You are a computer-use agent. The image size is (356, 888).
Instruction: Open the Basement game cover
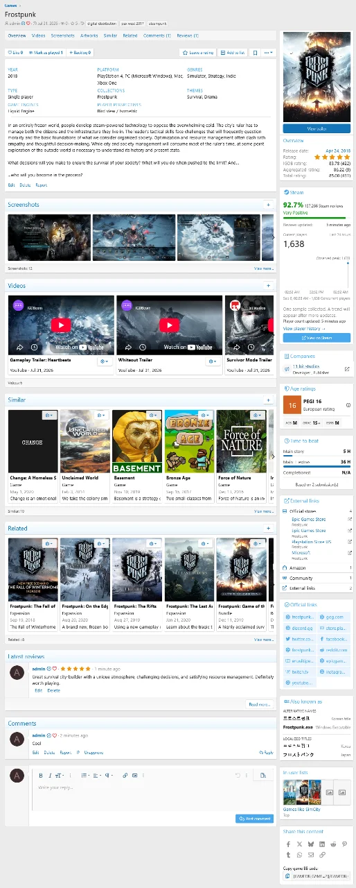tap(137, 441)
